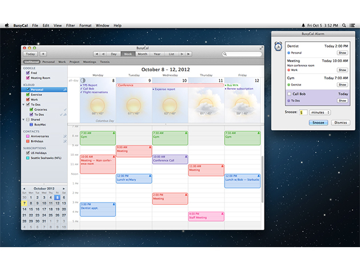This screenshot has width=360, height=270.
Task: Click the sharing icon on Personal calendar row
Action: pos(65,90)
